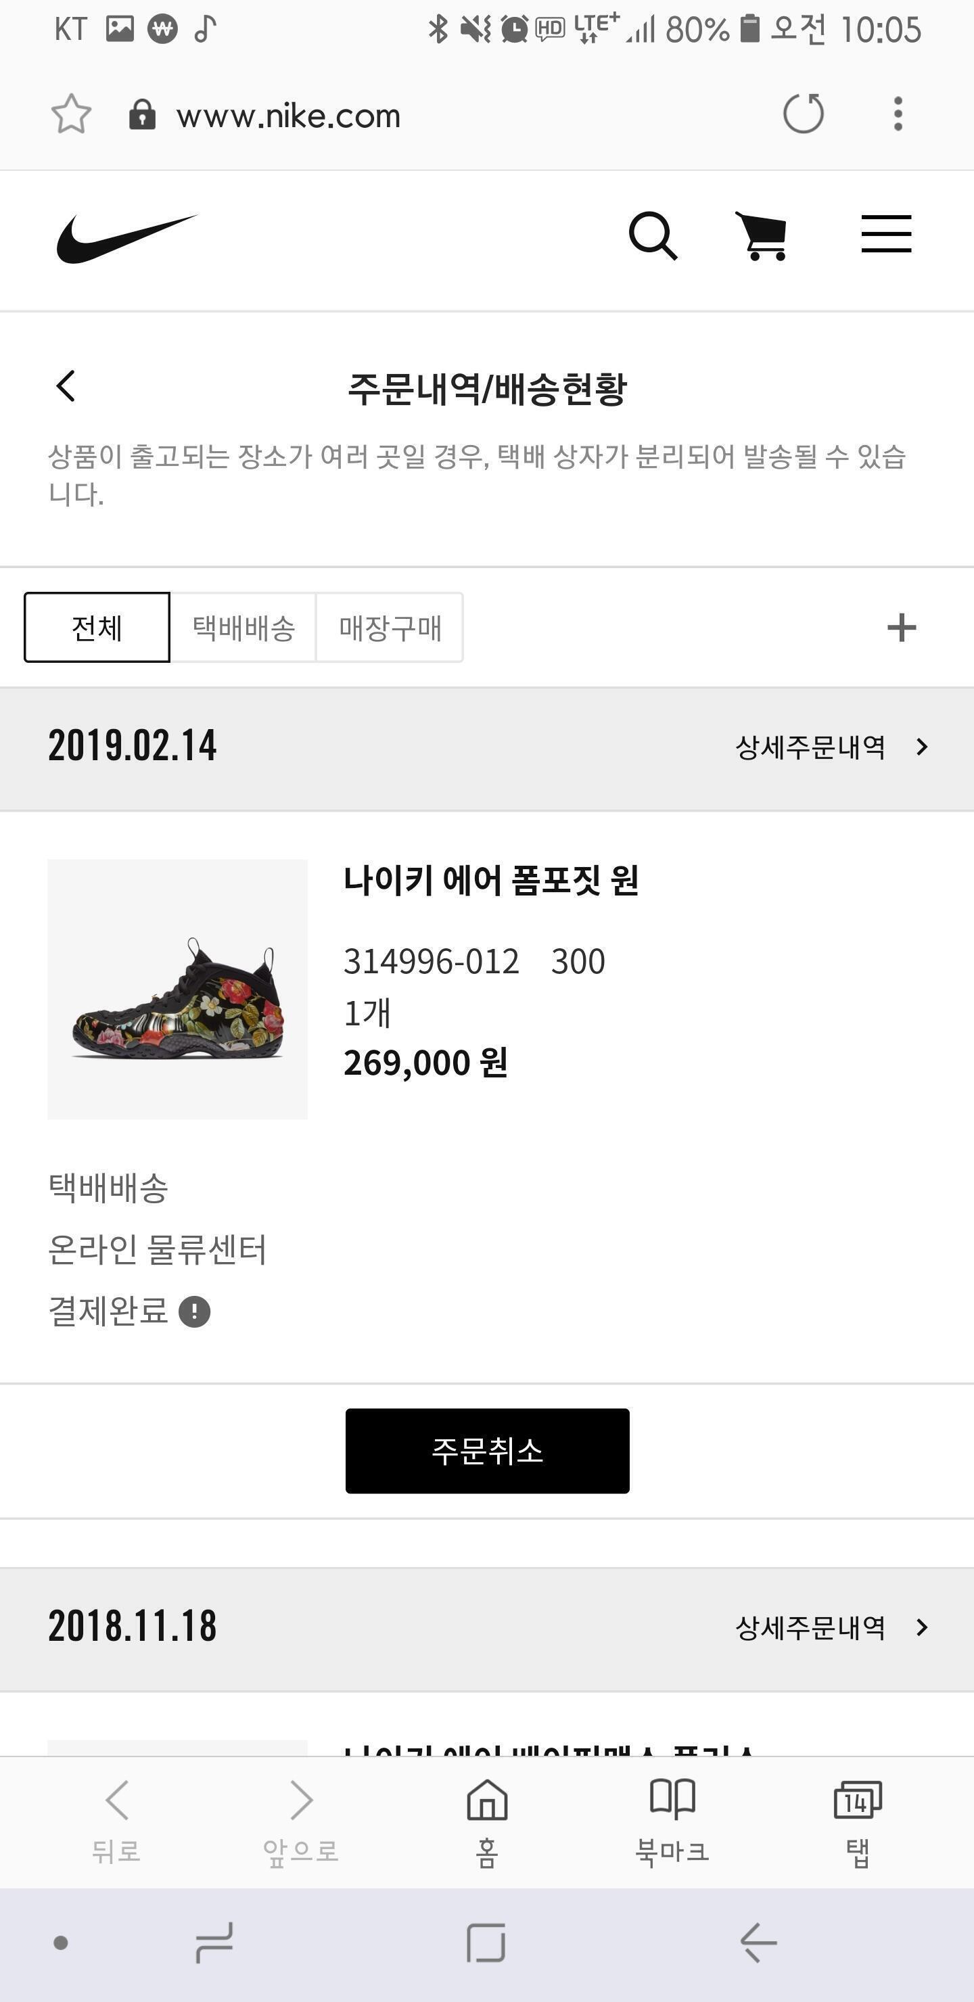974x2002 pixels.
Task: Tap info icon beside 결제완료 status
Action: (194, 1312)
